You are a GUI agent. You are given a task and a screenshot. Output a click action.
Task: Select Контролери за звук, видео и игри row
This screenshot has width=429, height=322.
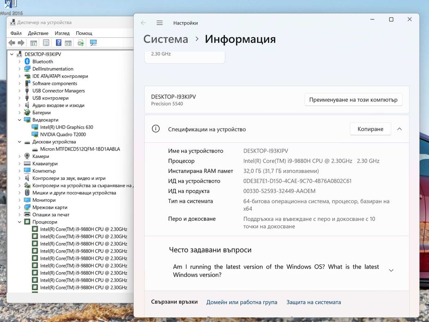(69, 178)
